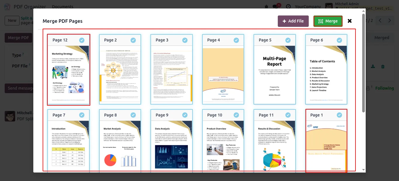Click the Merged status stage
The height and width of the screenshot is (181, 399).
382,38
